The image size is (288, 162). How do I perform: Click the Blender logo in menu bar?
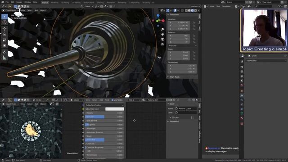(x=3, y=2)
